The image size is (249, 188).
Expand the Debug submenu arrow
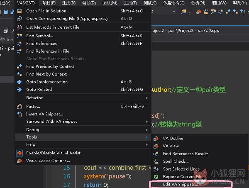click(147, 130)
